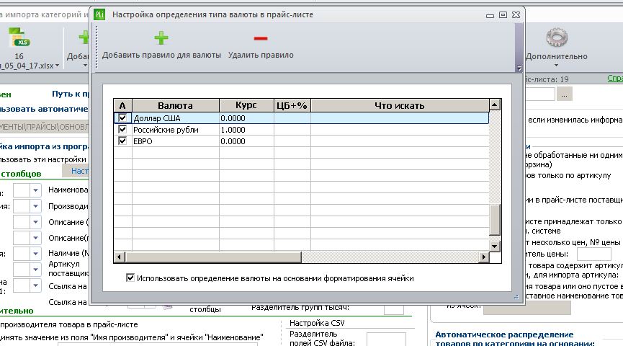Open toolbar overflow arrow in dialog

tap(519, 68)
